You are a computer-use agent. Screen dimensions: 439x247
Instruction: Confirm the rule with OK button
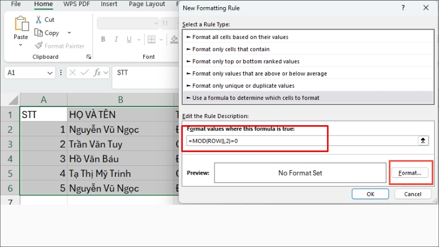(x=370, y=194)
